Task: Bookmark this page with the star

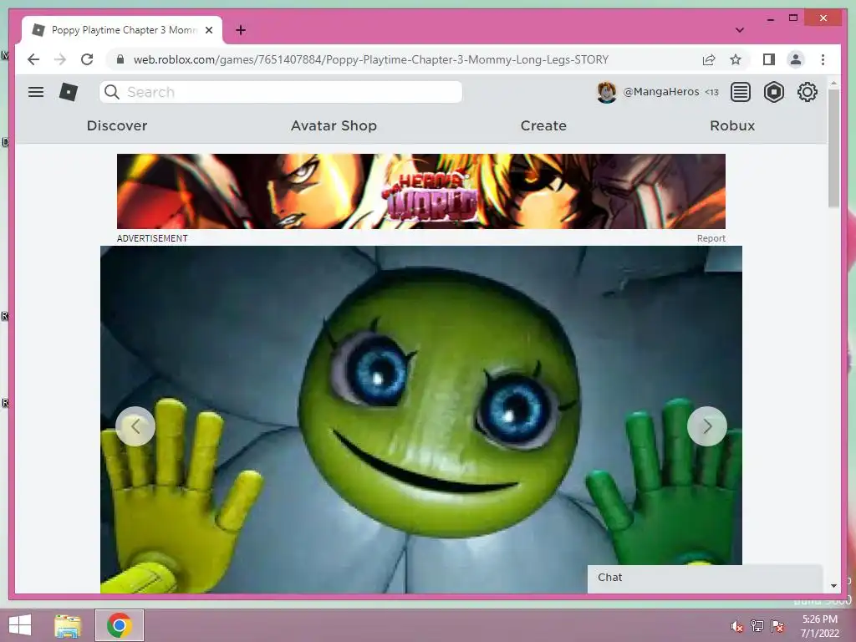Action: [736, 59]
